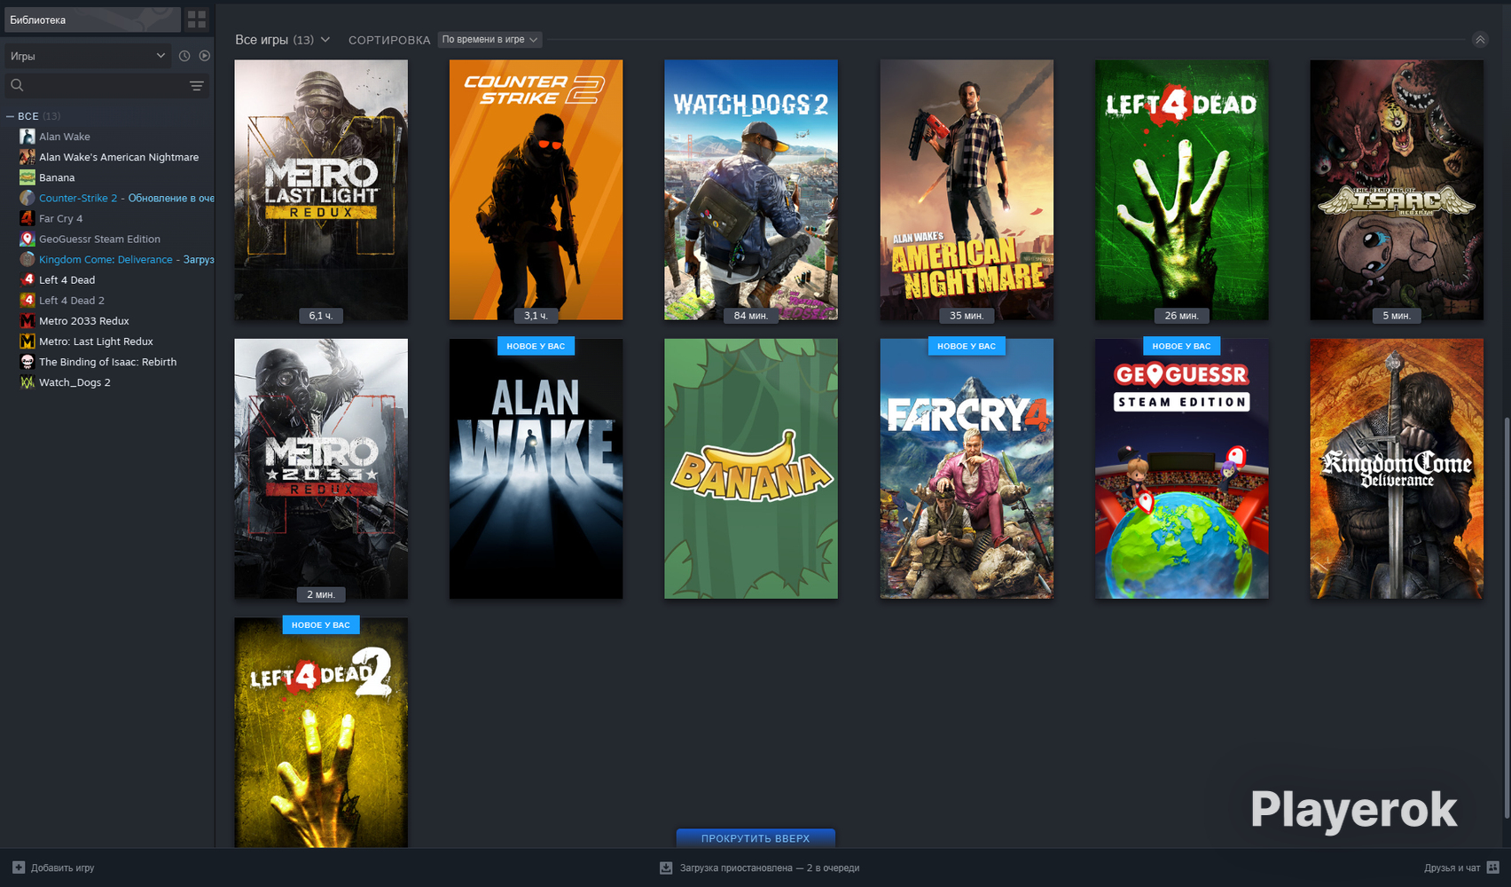Open the Игры category dropdown

tap(87, 56)
